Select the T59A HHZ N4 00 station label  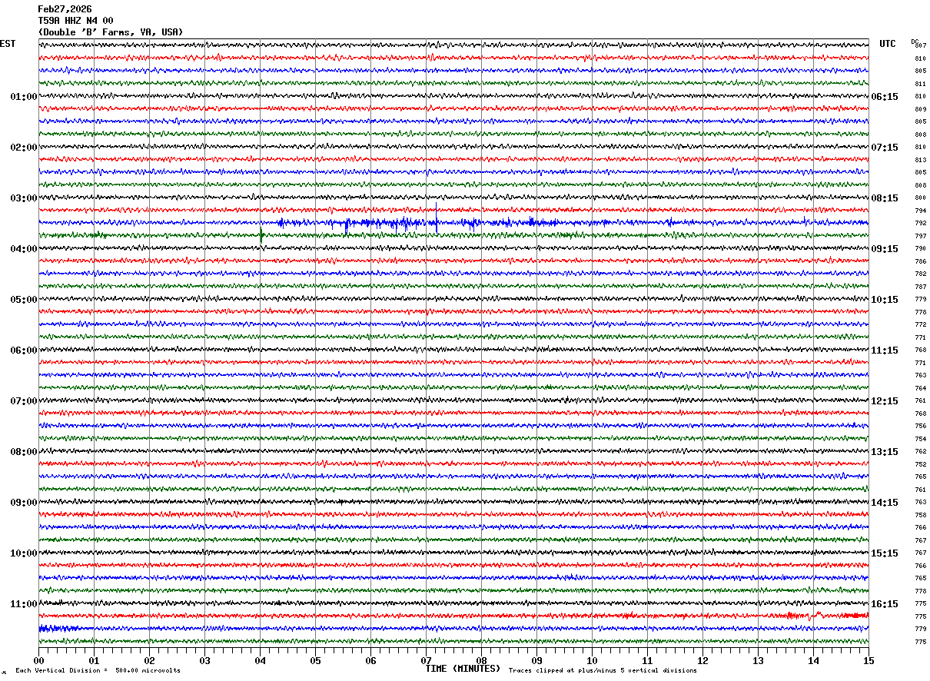coord(75,21)
